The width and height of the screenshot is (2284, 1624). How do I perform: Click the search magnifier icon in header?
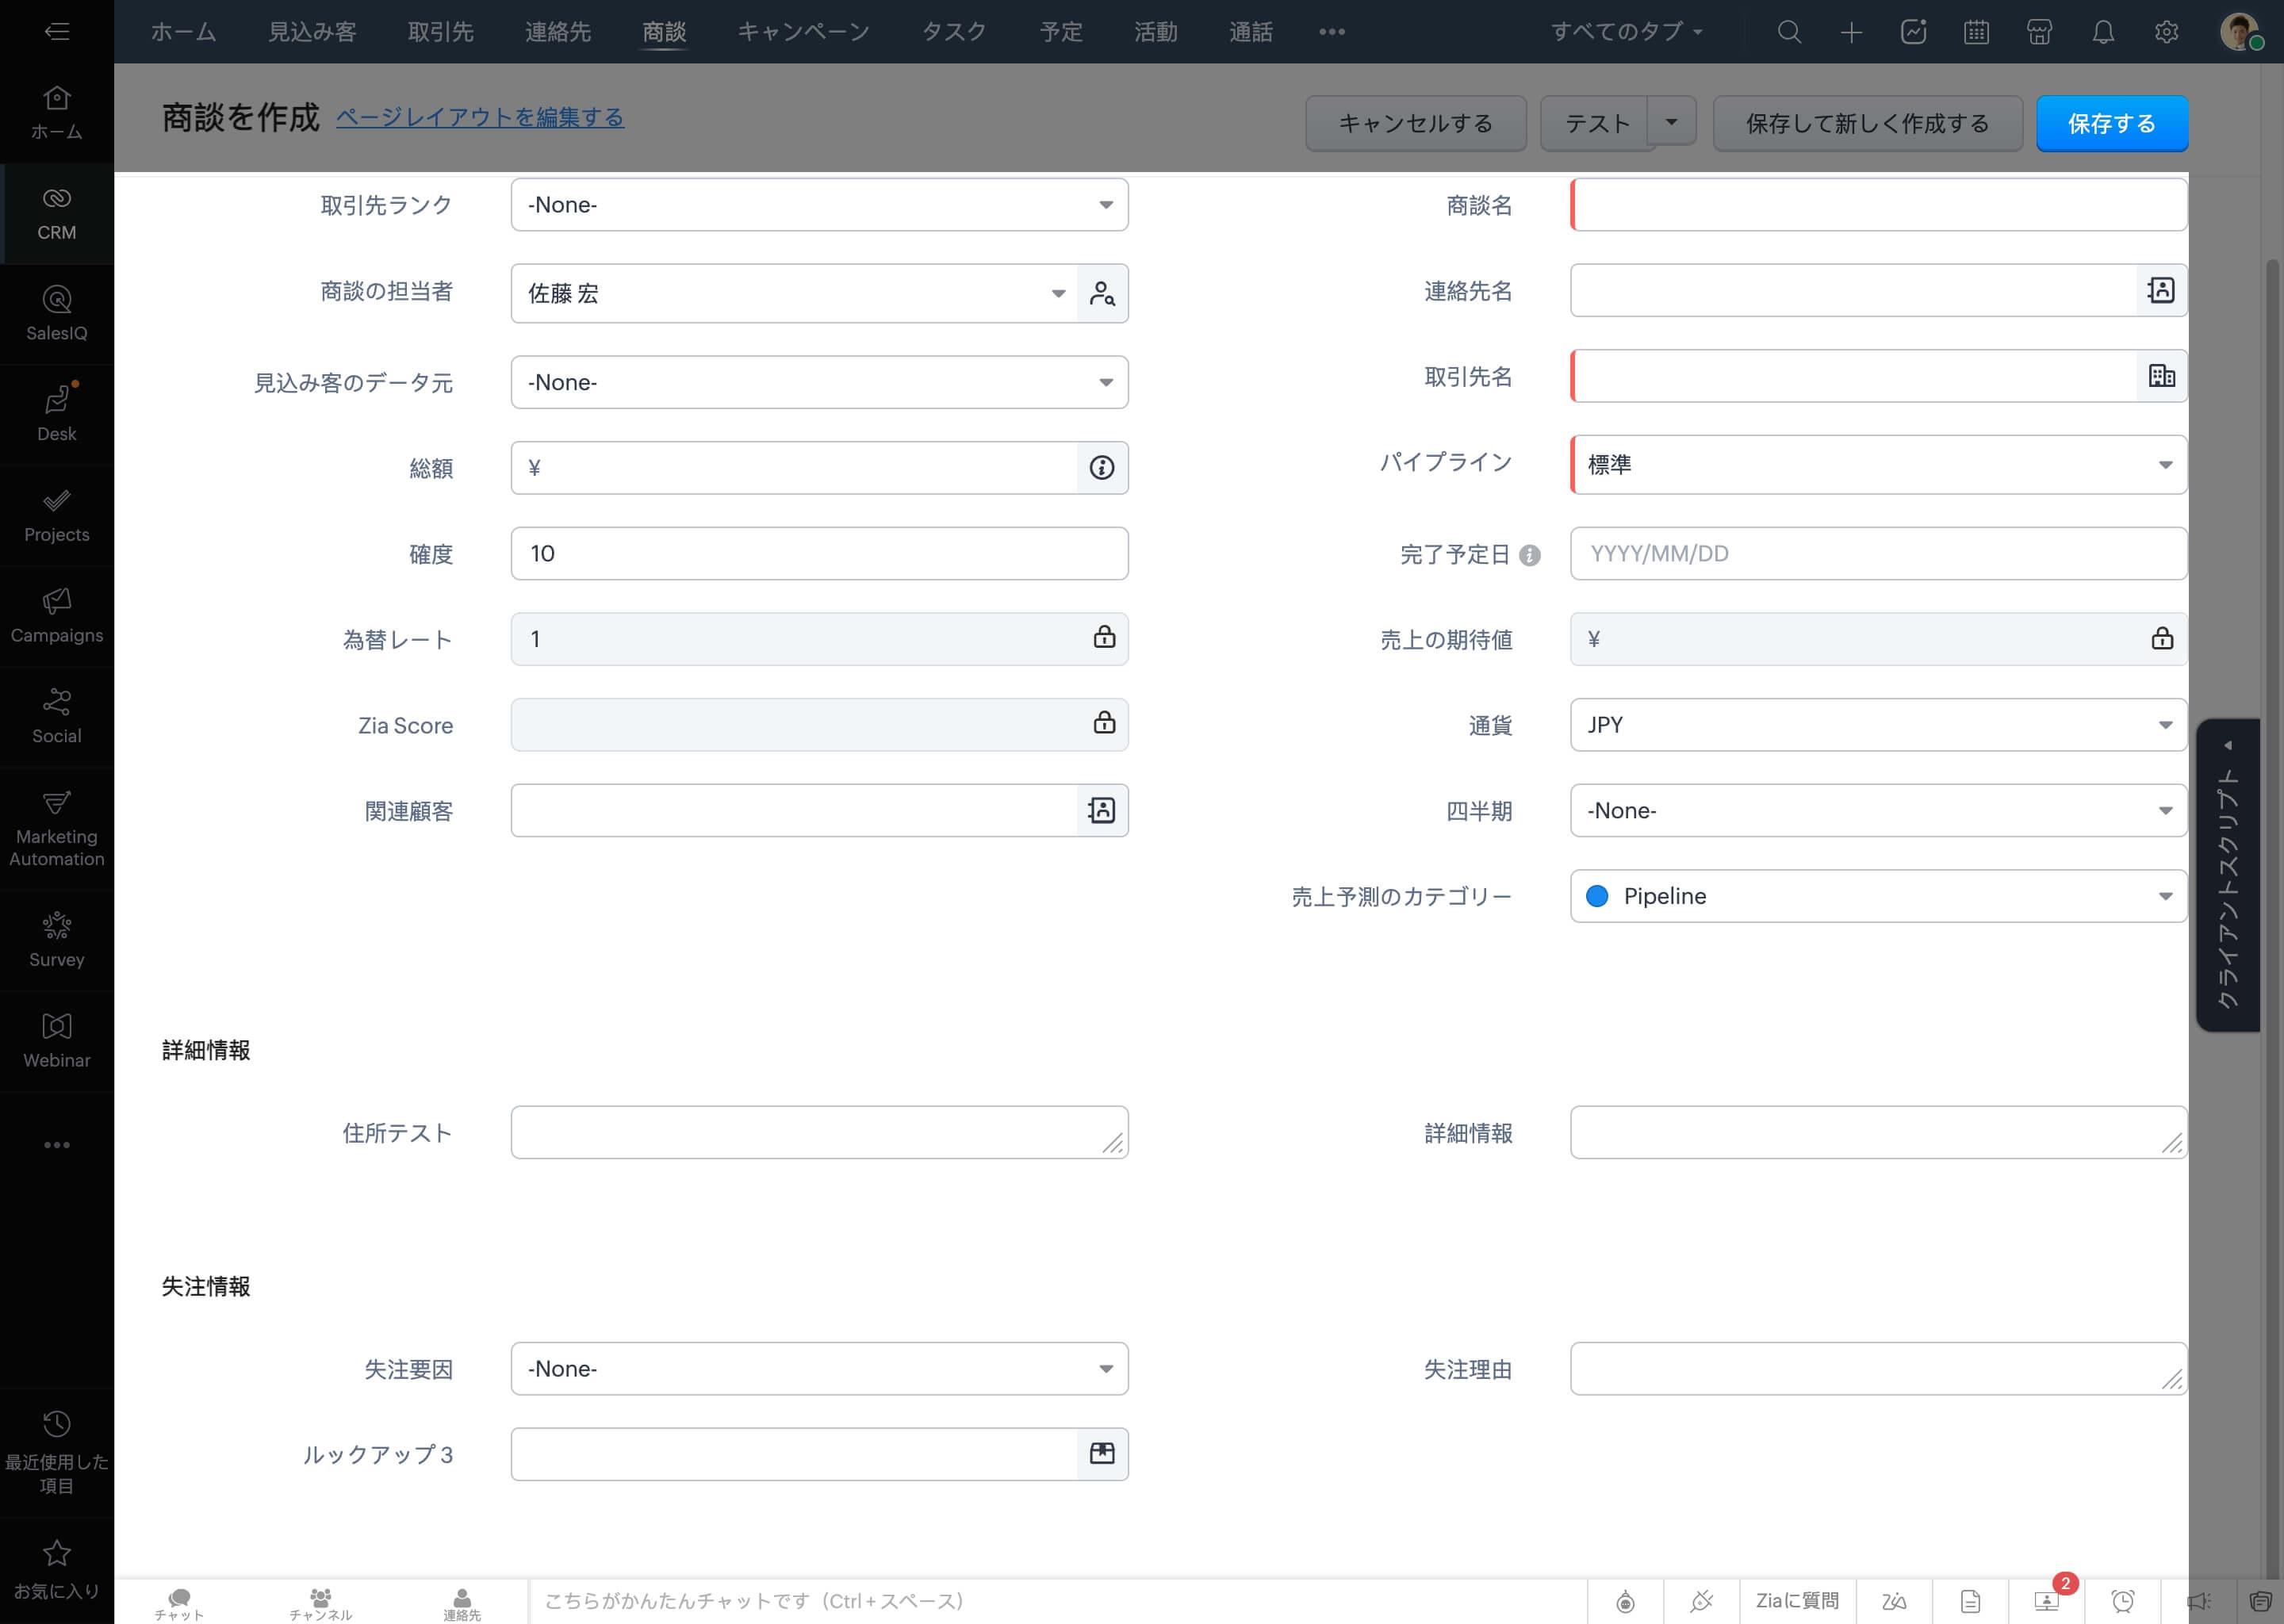tap(1789, 32)
